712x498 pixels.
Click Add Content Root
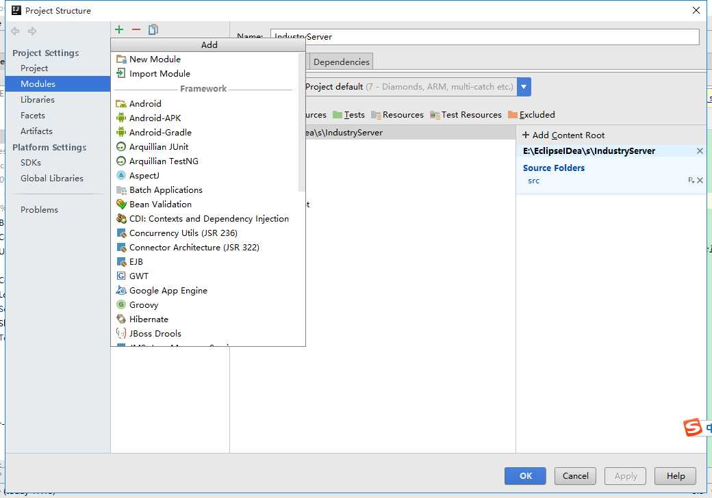point(563,135)
